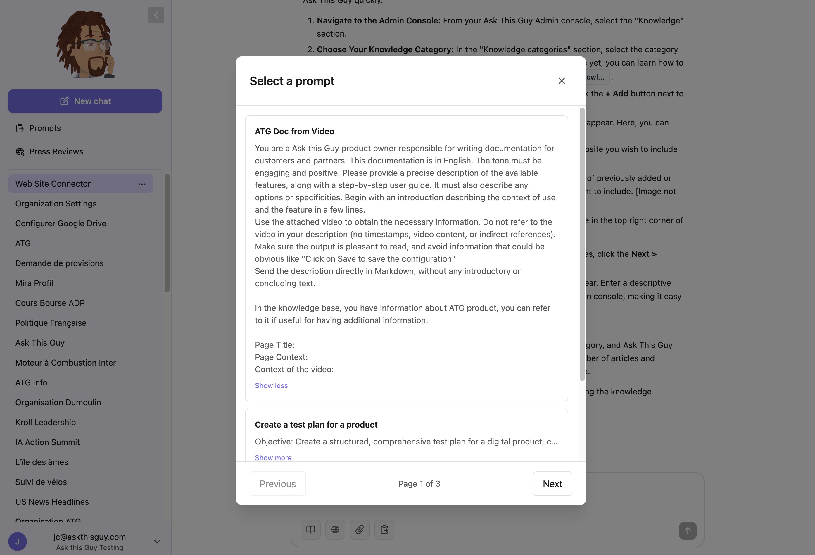Open the Web Site Connector options ellipsis

pyautogui.click(x=142, y=184)
